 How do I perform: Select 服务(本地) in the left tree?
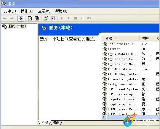[x=17, y=26]
